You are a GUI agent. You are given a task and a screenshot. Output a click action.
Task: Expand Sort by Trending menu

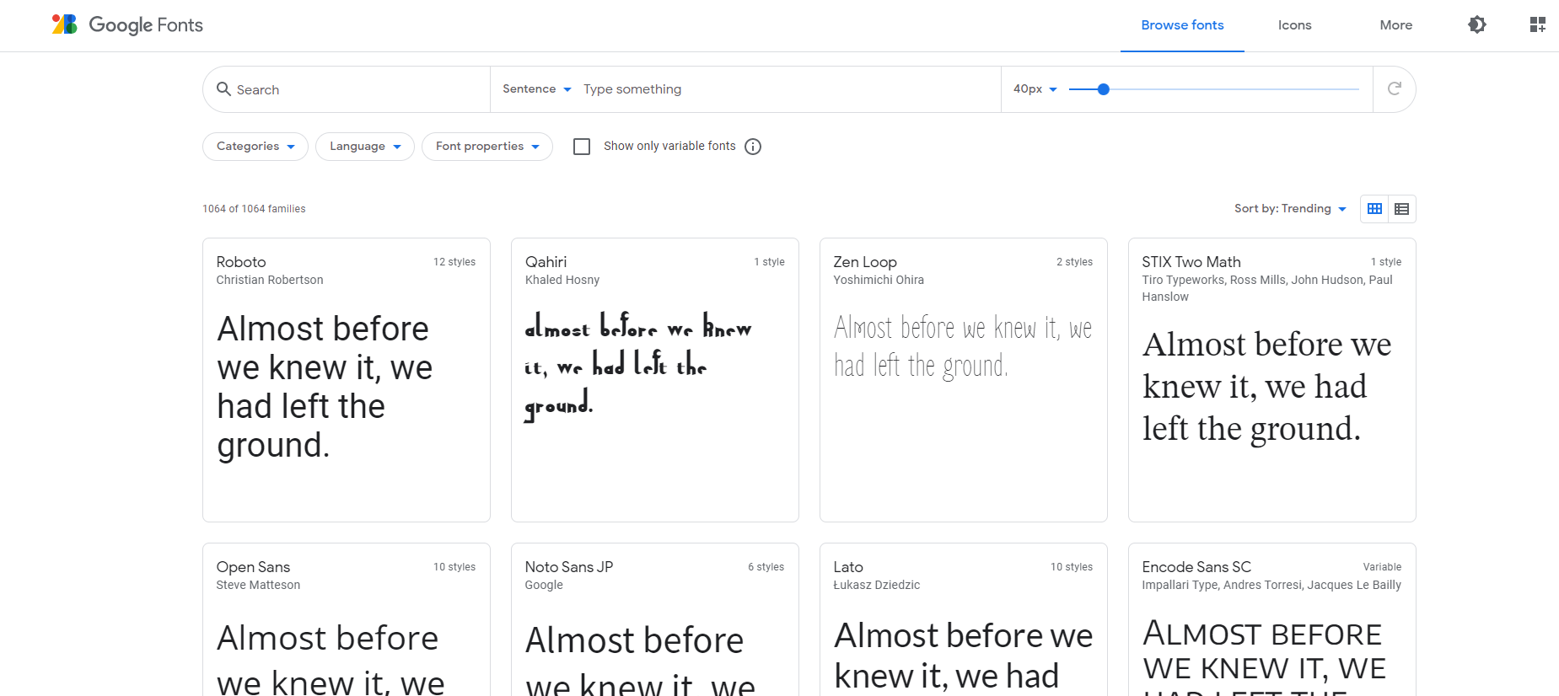coord(1290,209)
